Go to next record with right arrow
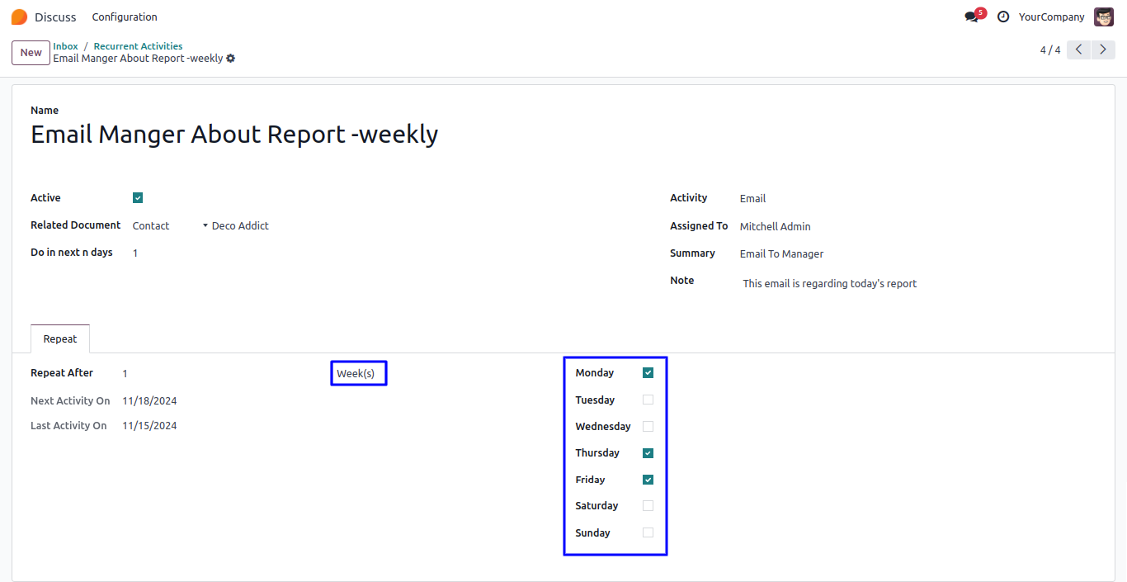This screenshot has width=1127, height=582. pyautogui.click(x=1103, y=50)
